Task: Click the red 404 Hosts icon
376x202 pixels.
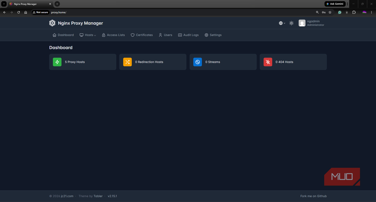Action: pyautogui.click(x=268, y=62)
